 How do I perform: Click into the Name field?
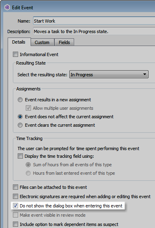click(94, 21)
